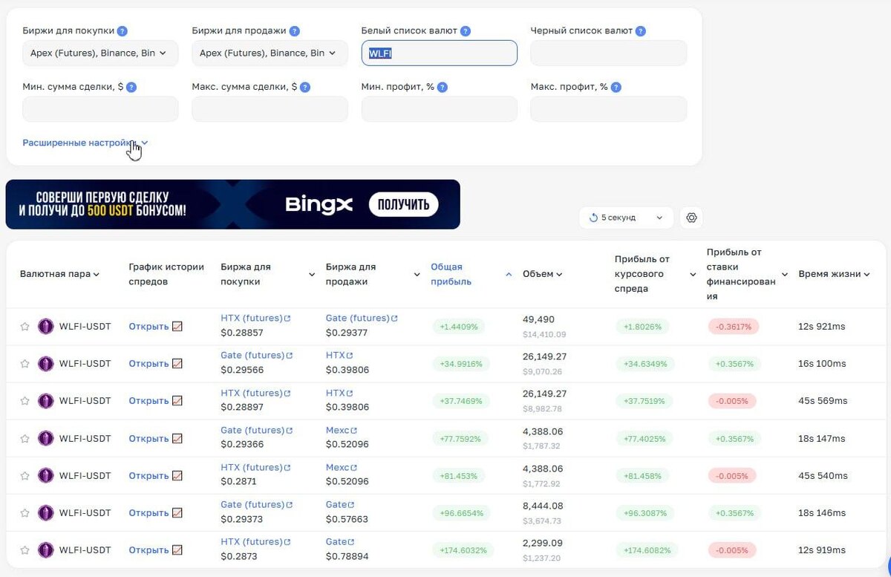891x577 pixels.
Task: Star the WLFI-USDT row with +96.6654% profit
Action: pos(25,513)
